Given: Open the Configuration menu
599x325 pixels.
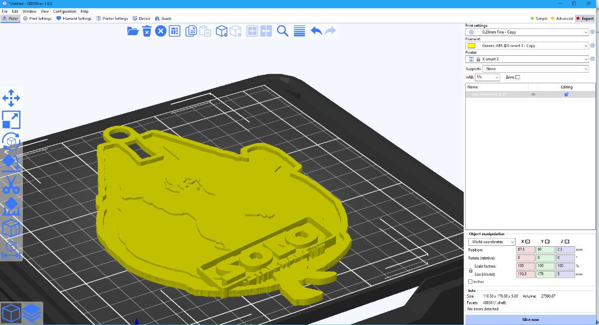Looking at the screenshot, I should pyautogui.click(x=64, y=11).
